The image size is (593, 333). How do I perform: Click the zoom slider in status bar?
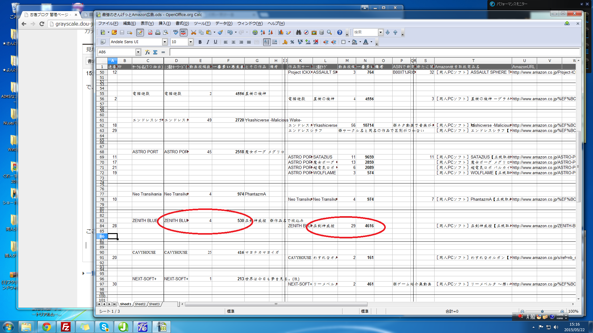[x=542, y=311]
